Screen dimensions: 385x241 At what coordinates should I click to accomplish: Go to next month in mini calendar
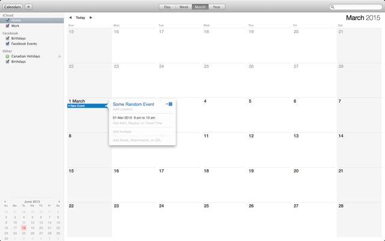[x=59, y=202]
